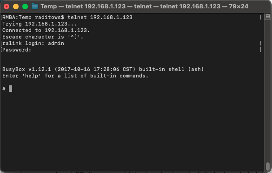The height and width of the screenshot is (173, 272).
Task: Click the closing bracket mark on the Password line
Action: coord(260,50)
